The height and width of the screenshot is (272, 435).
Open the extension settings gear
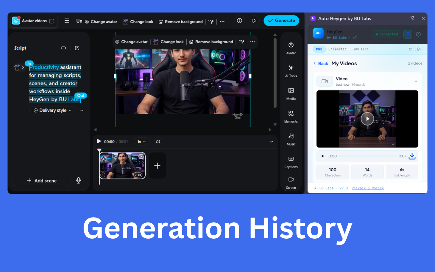(418, 34)
